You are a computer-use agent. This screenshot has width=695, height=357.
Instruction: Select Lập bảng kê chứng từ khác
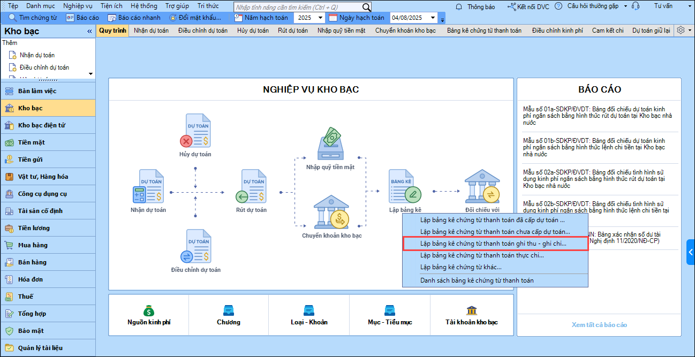[x=495, y=267]
